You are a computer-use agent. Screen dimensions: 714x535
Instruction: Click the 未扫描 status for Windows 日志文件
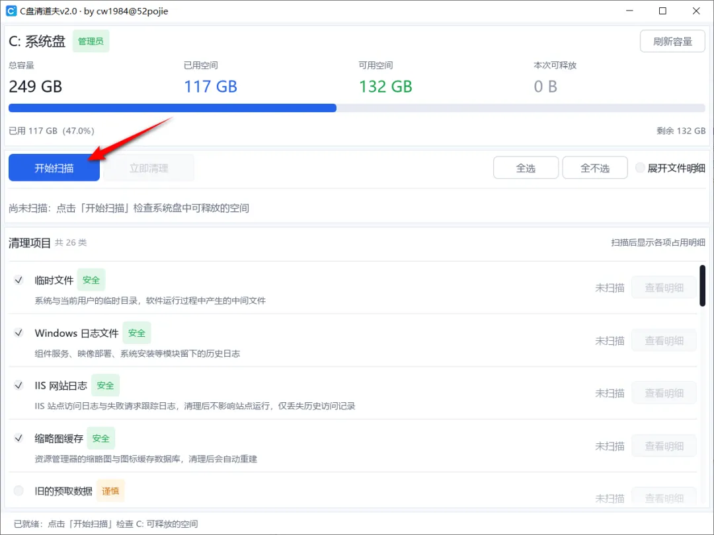(x=610, y=341)
